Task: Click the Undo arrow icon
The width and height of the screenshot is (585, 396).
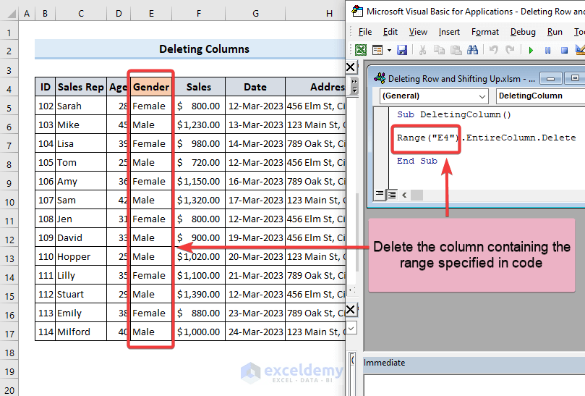Action: click(493, 50)
